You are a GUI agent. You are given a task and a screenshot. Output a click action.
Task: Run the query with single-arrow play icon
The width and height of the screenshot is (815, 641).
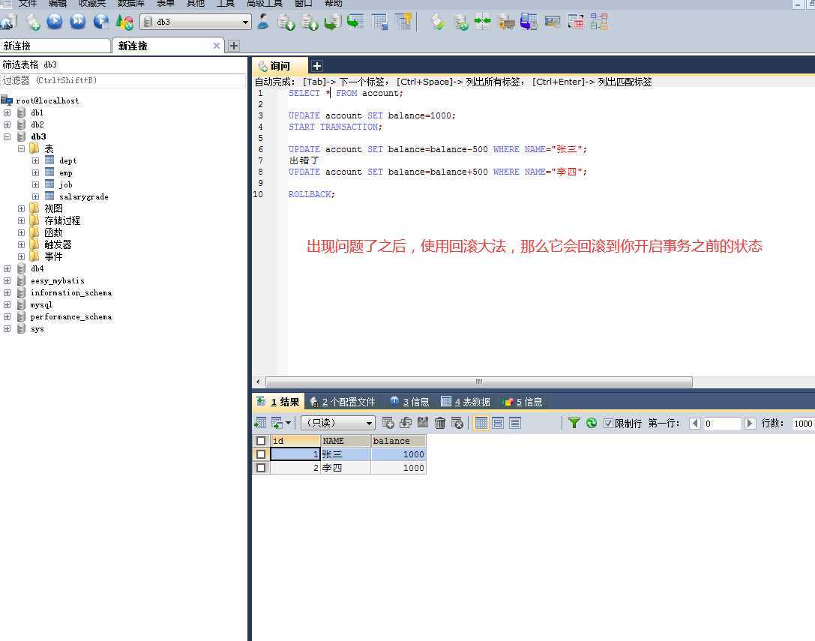(55, 22)
